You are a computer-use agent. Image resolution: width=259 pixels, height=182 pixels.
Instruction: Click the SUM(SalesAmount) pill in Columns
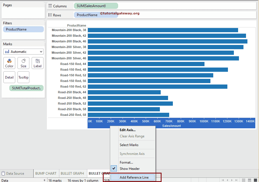click(x=96, y=6)
